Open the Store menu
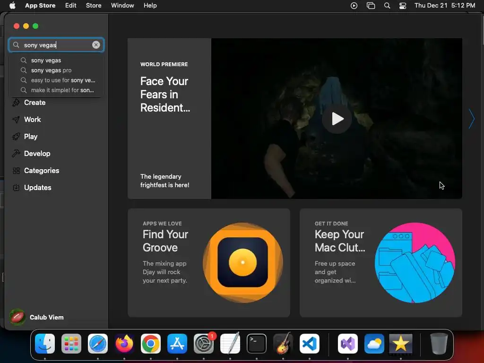This screenshot has height=363, width=484. pyautogui.click(x=94, y=6)
